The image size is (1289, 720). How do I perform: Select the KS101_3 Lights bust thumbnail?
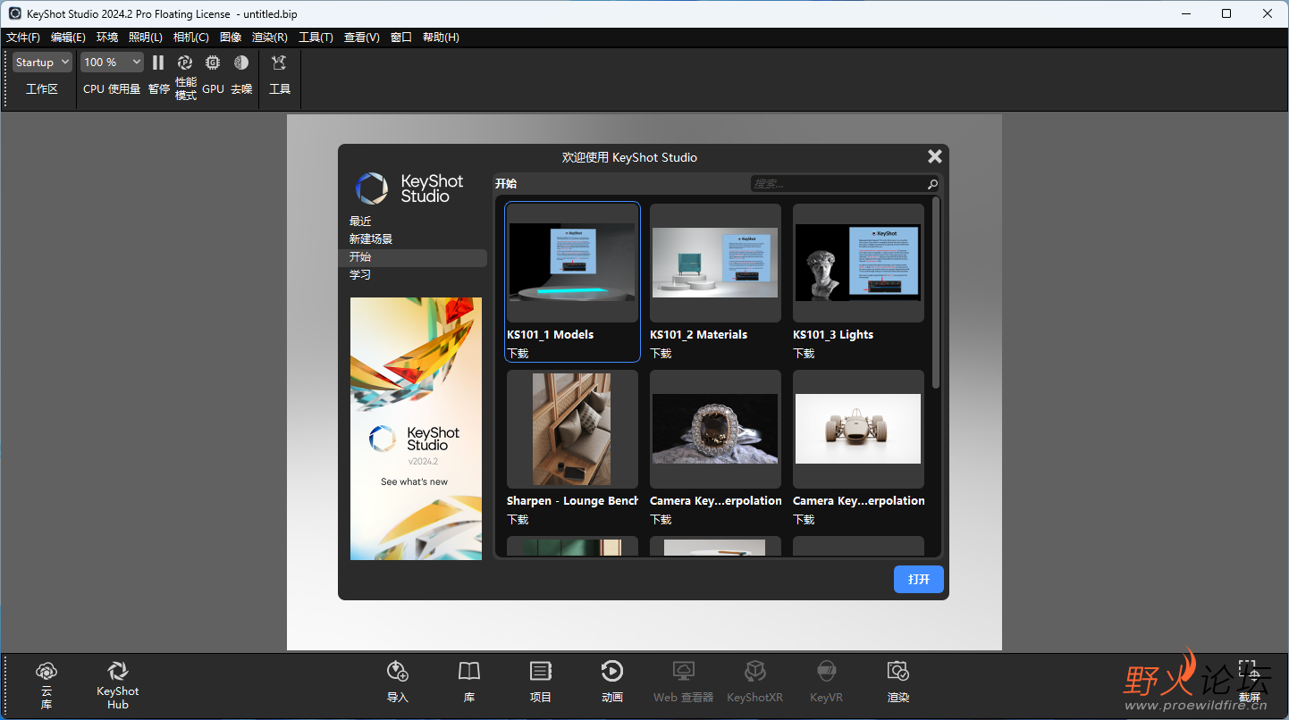tap(858, 263)
